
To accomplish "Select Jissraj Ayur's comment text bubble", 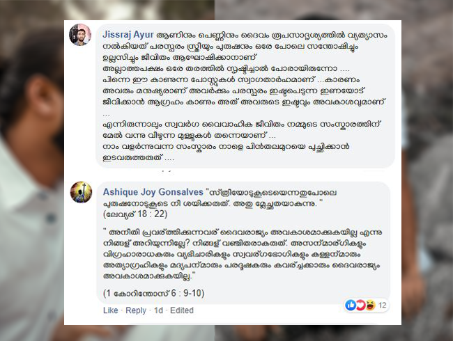I will [x=245, y=96].
